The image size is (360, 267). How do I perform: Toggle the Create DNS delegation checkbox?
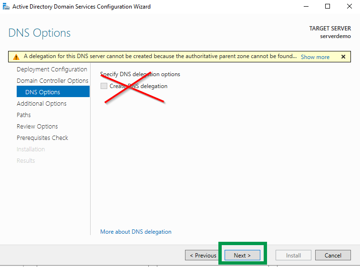coord(104,86)
